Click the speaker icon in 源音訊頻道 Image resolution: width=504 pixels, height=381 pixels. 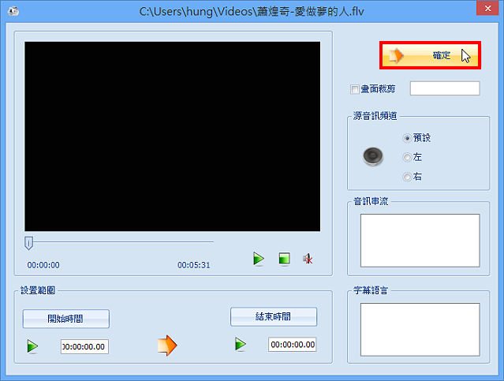pos(373,156)
